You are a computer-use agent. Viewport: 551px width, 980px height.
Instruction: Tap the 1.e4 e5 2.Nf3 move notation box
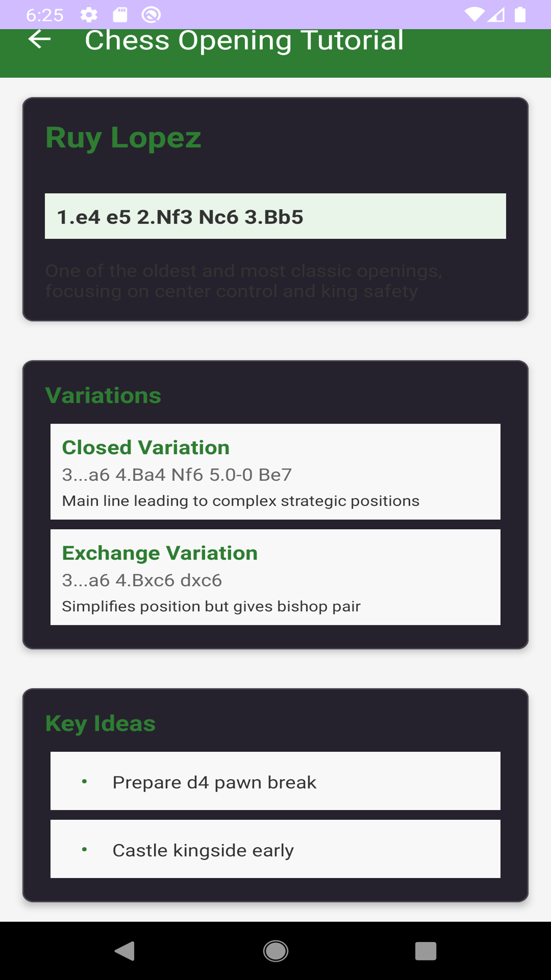click(x=275, y=216)
